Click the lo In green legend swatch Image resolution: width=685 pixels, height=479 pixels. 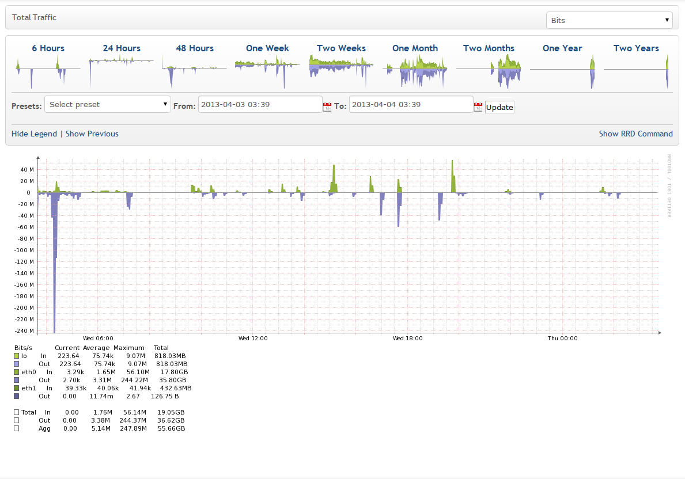(x=16, y=356)
